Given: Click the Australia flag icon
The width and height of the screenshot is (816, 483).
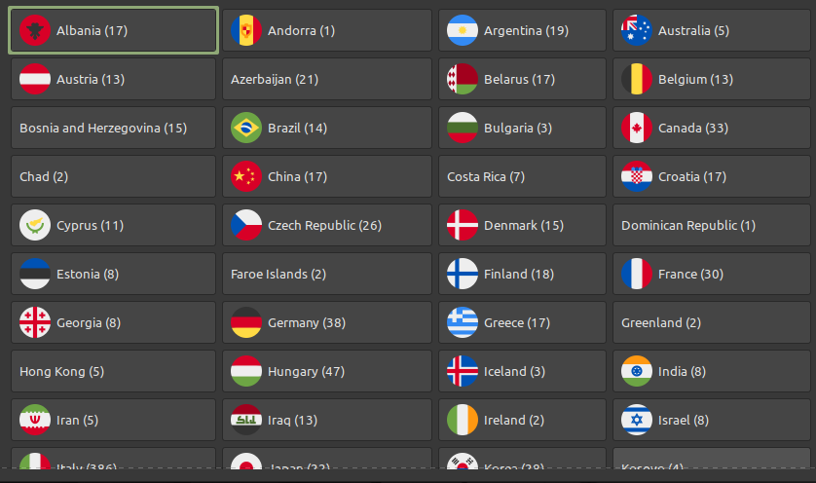Looking at the screenshot, I should click(637, 31).
